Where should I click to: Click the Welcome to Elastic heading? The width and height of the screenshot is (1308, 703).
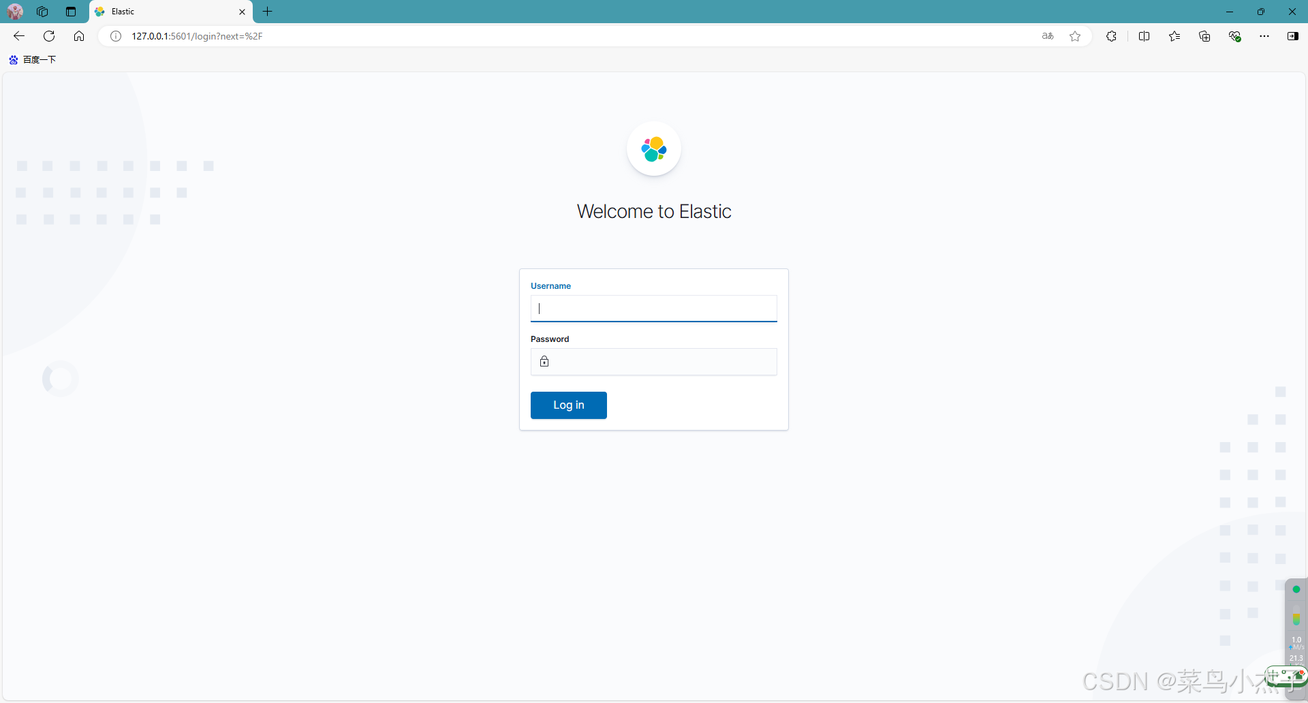[654, 212]
